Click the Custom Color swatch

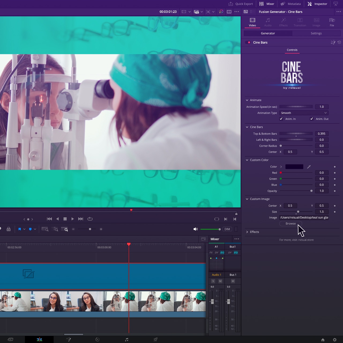point(294,167)
